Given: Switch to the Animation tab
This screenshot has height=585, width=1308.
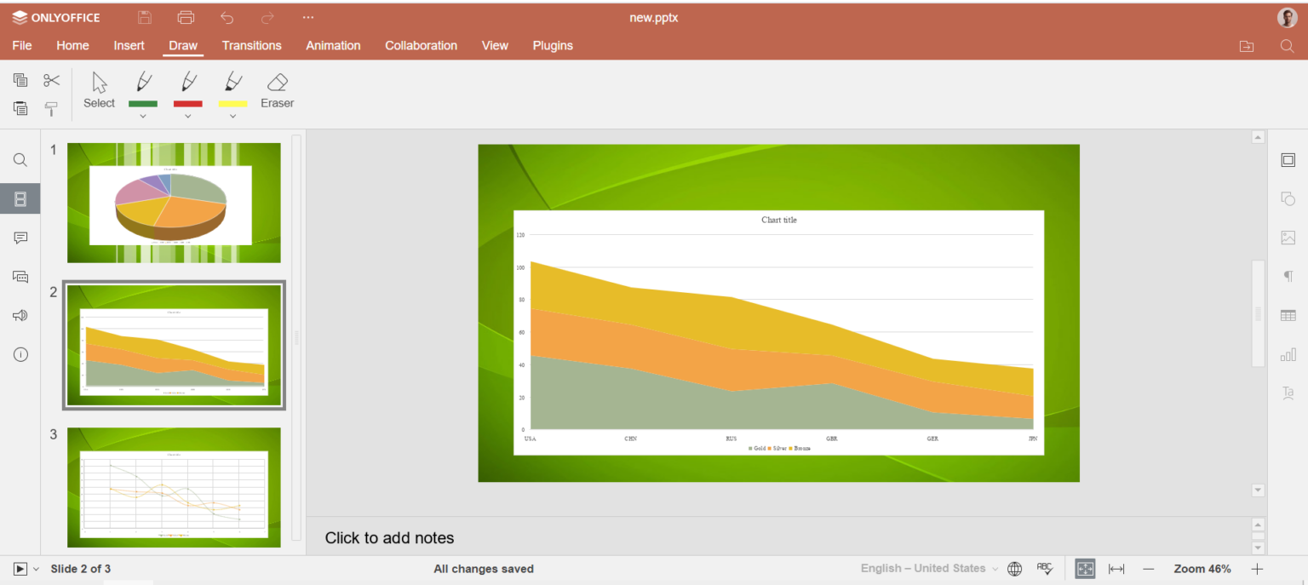Looking at the screenshot, I should coord(333,45).
